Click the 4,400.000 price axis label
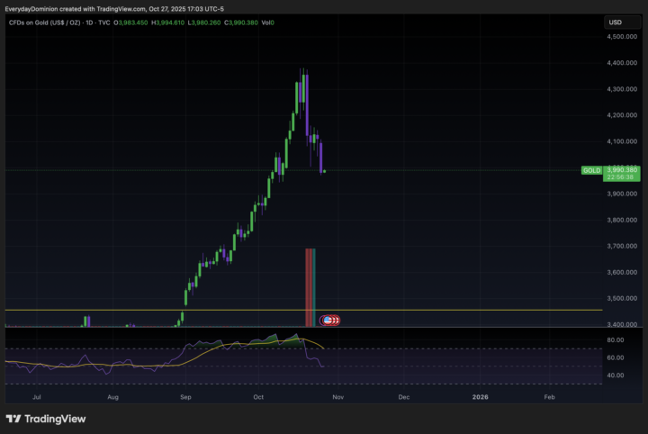This screenshot has height=434, width=648. pyautogui.click(x=622, y=63)
